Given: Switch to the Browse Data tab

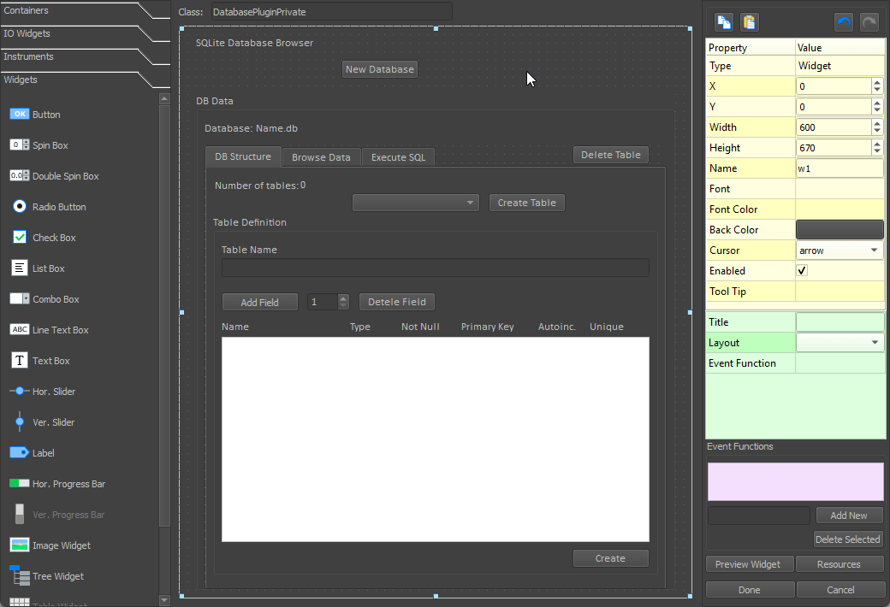Looking at the screenshot, I should click(x=321, y=157).
